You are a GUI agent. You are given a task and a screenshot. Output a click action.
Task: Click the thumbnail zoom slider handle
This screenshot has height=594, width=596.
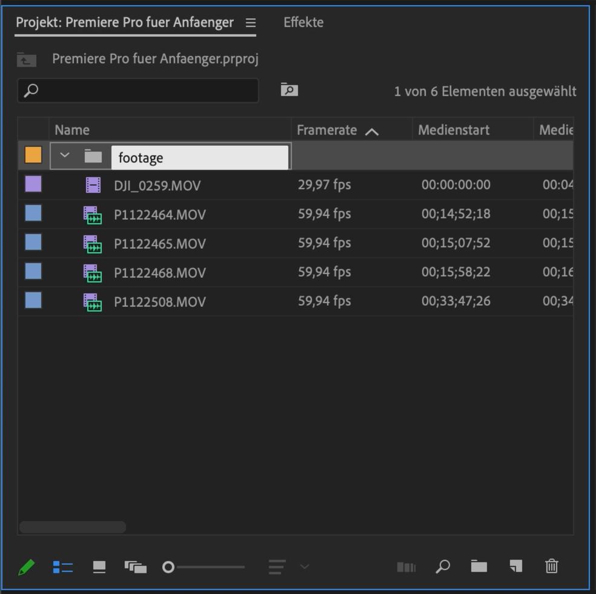tap(168, 567)
